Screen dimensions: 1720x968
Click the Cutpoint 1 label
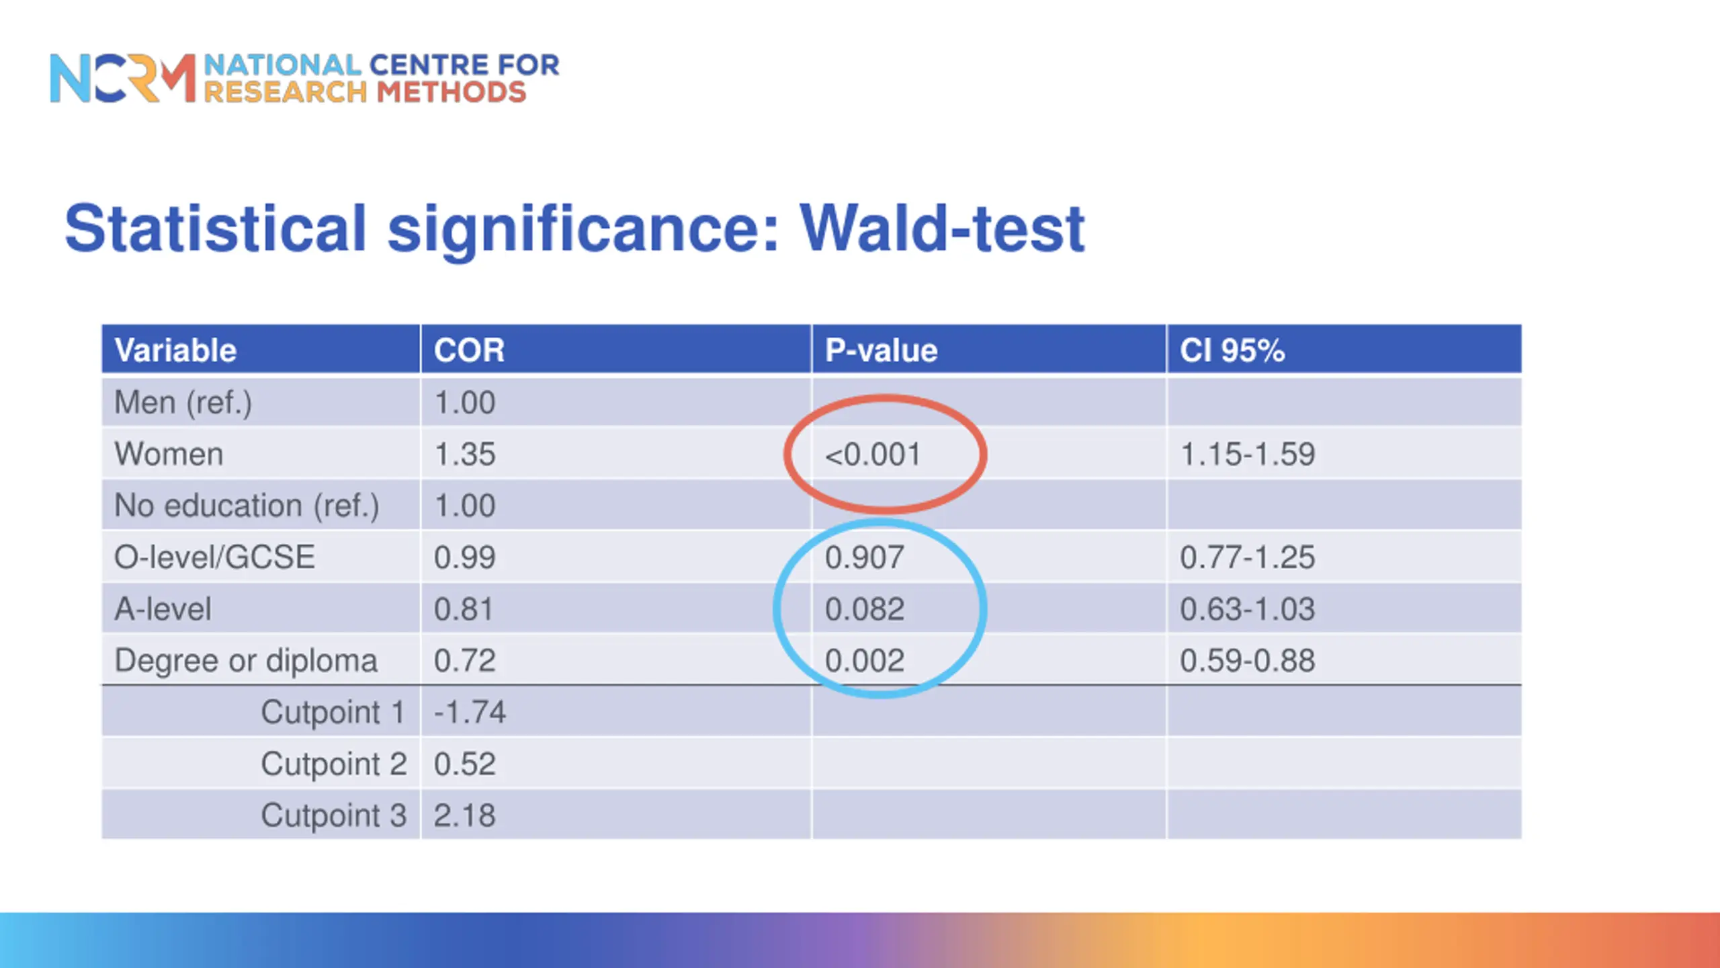coord(333,713)
